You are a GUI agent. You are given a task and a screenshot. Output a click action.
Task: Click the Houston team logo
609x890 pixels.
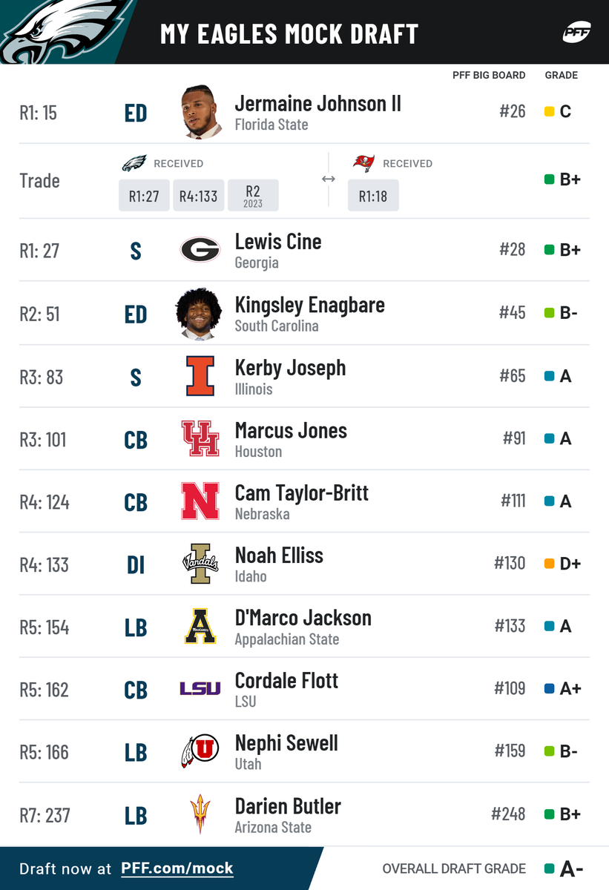(200, 438)
